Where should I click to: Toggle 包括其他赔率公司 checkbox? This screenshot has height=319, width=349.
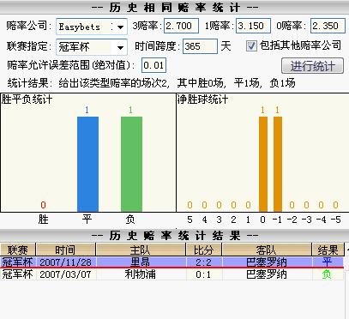coord(251,46)
